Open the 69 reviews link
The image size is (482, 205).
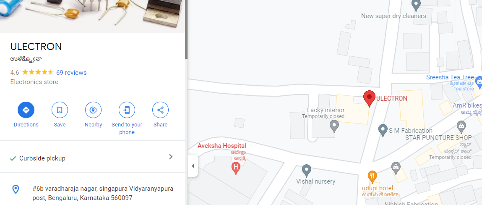[x=71, y=73]
